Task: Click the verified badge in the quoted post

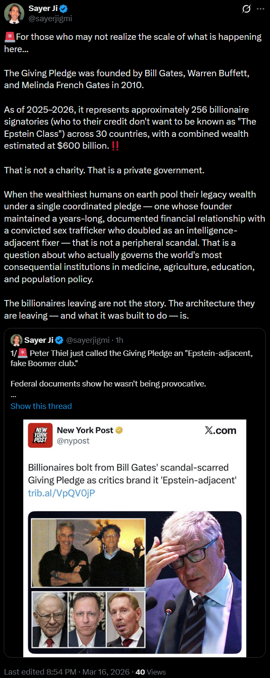Action: pyautogui.click(x=59, y=340)
